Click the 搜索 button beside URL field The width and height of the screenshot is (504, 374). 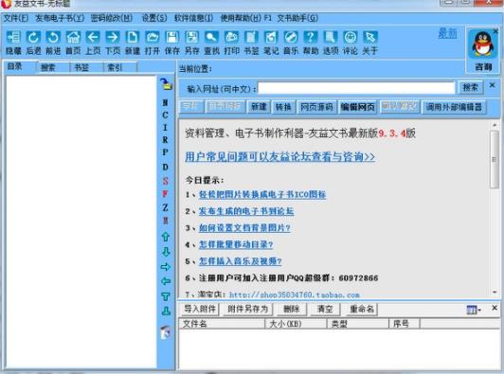point(470,87)
